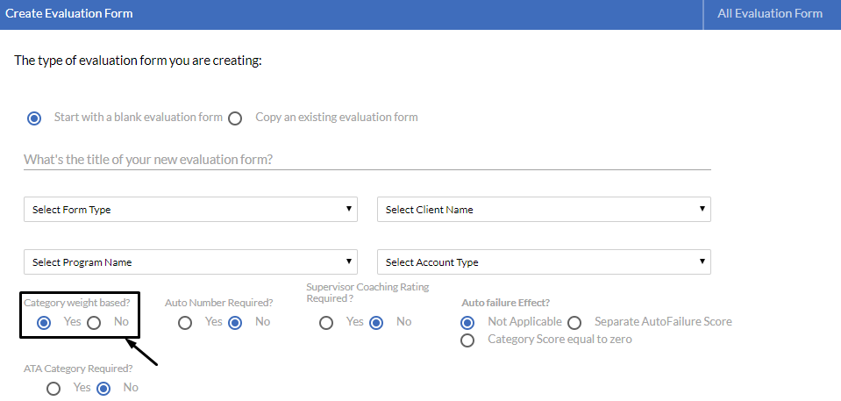Select No for ATA Category Required
The width and height of the screenshot is (841, 401).
pyautogui.click(x=103, y=389)
